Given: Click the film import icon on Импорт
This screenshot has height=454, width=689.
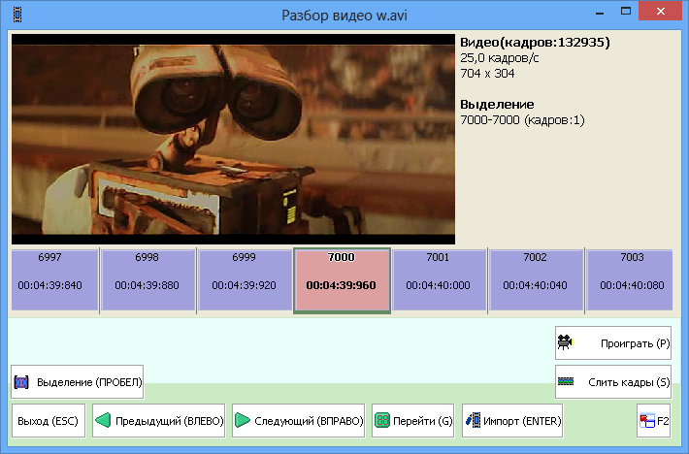Looking at the screenshot, I should click(x=473, y=420).
